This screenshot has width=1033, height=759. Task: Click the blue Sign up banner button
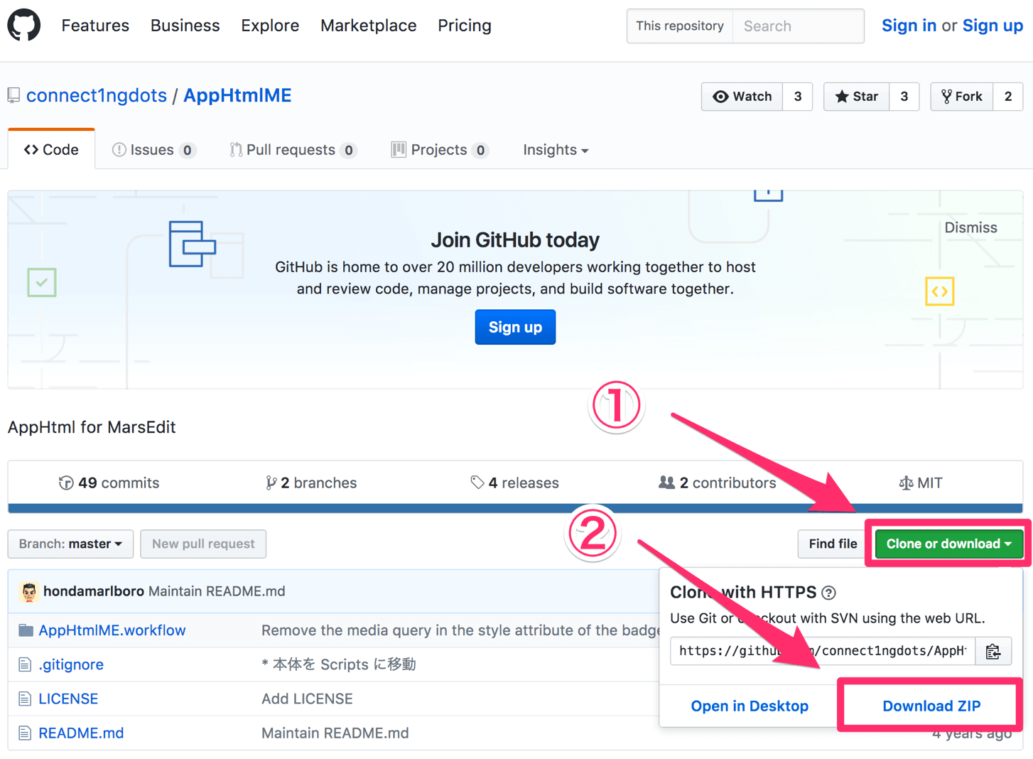click(515, 327)
